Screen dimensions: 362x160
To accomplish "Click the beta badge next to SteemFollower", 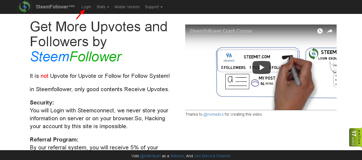I will pos(71,5).
